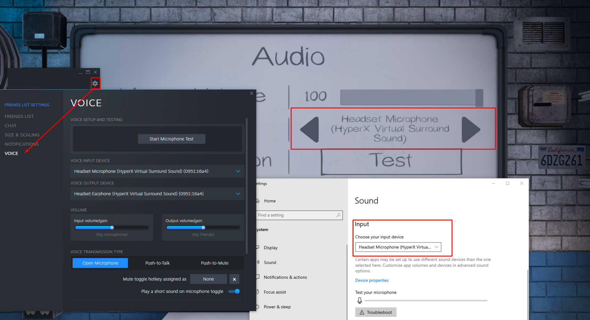Select Push-to-Mute transmission type

tap(215, 263)
